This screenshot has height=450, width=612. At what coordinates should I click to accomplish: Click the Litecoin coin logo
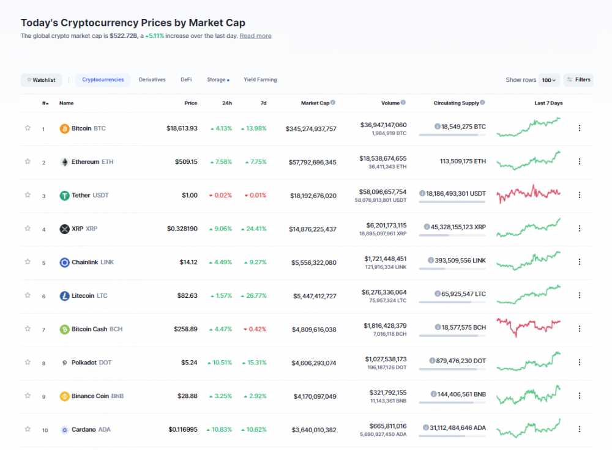coord(64,296)
